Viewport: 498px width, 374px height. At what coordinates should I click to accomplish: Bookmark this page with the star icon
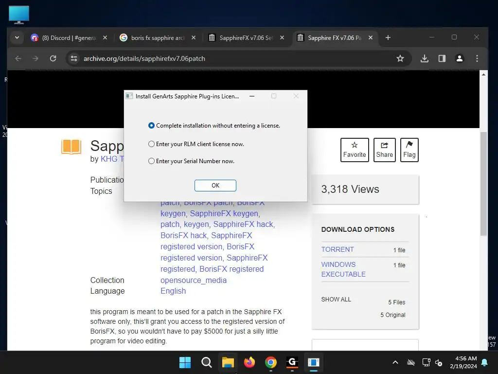click(x=400, y=58)
